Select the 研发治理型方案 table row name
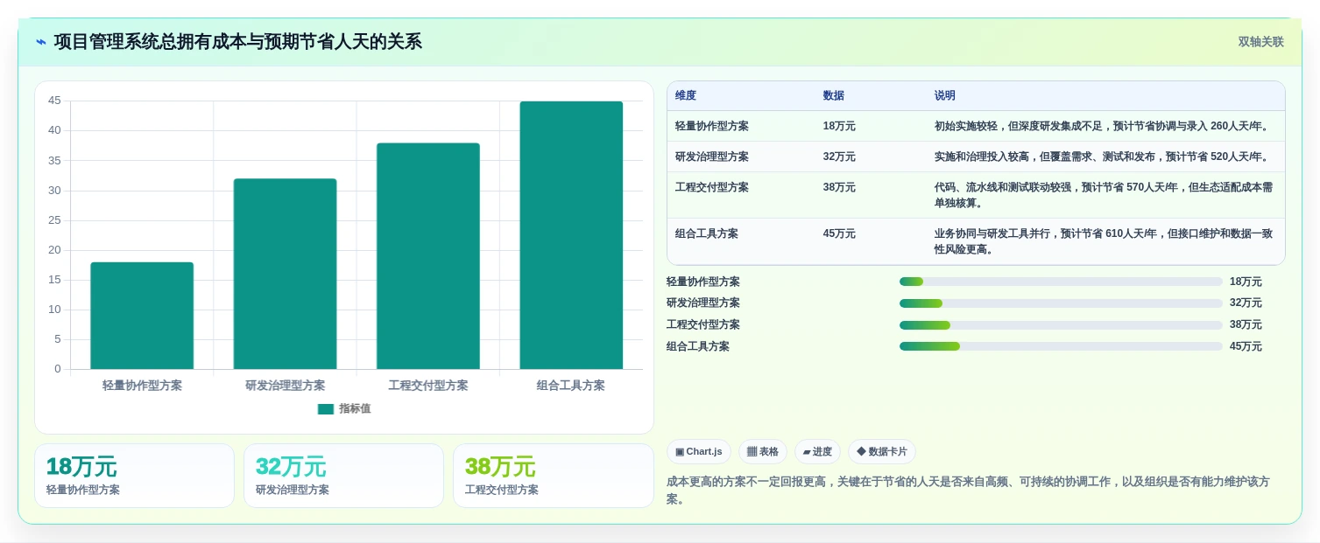The image size is (1320, 543). tap(712, 157)
